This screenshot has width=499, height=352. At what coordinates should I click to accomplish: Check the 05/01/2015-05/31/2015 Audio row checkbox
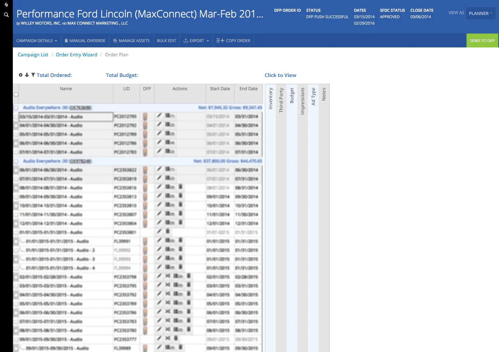point(16,304)
